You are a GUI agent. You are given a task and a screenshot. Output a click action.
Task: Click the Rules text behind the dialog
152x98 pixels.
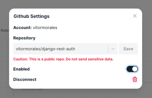[x=5, y=30]
